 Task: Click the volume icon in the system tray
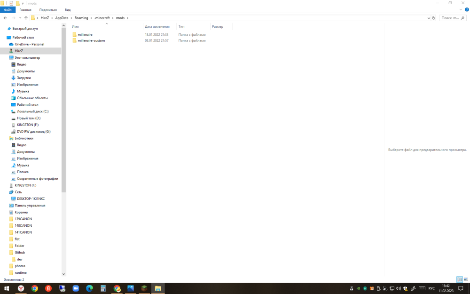pyautogui.click(x=399, y=289)
